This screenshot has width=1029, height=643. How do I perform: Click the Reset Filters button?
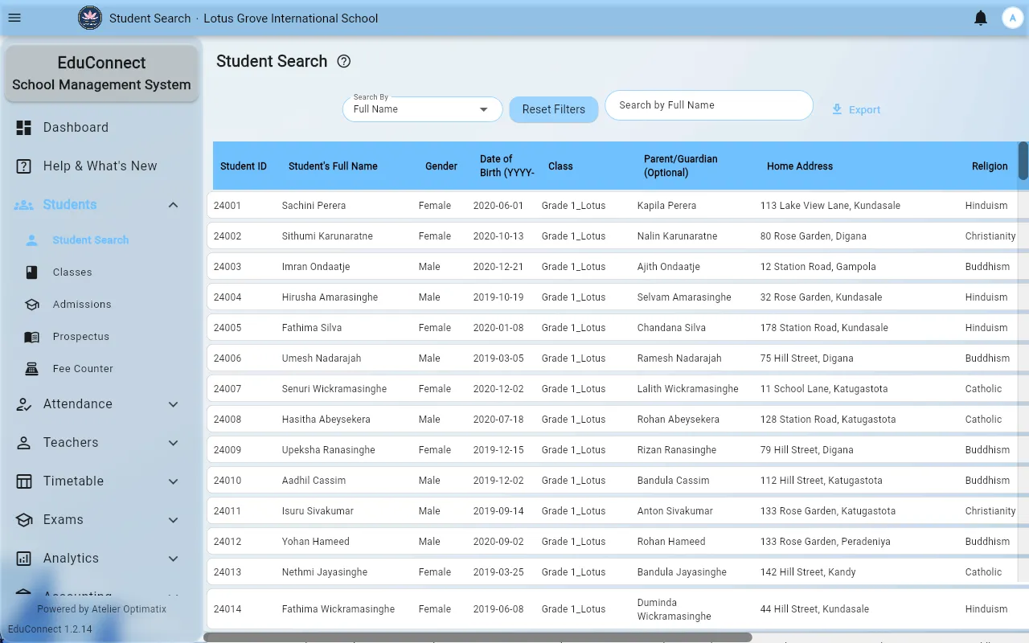554,109
